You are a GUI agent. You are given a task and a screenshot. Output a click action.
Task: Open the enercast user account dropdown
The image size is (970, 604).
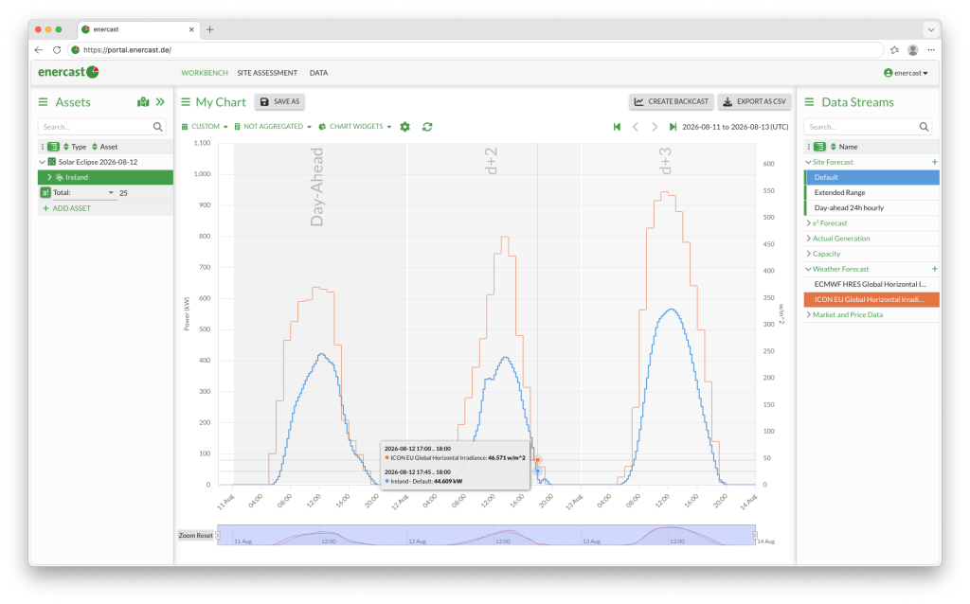click(906, 73)
